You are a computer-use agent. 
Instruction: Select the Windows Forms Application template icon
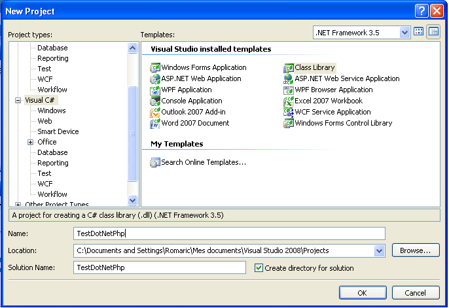coord(155,68)
